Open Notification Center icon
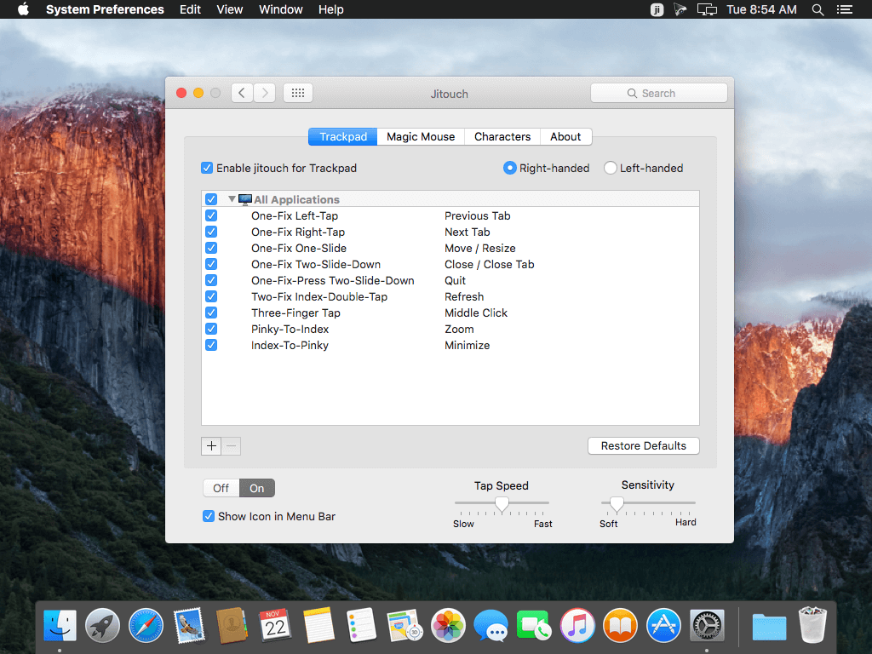Screen dimensions: 872x654 click(845, 9)
